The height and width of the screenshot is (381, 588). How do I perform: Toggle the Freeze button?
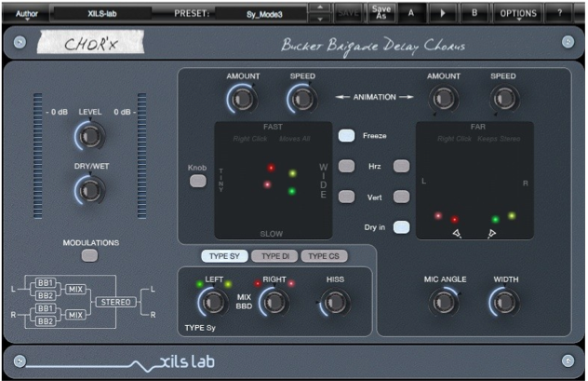point(346,135)
